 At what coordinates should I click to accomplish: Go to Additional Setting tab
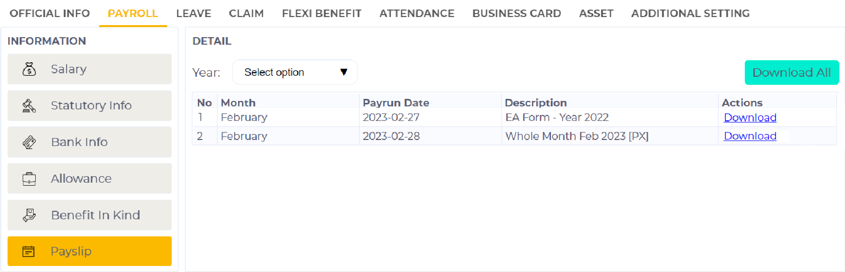click(690, 14)
